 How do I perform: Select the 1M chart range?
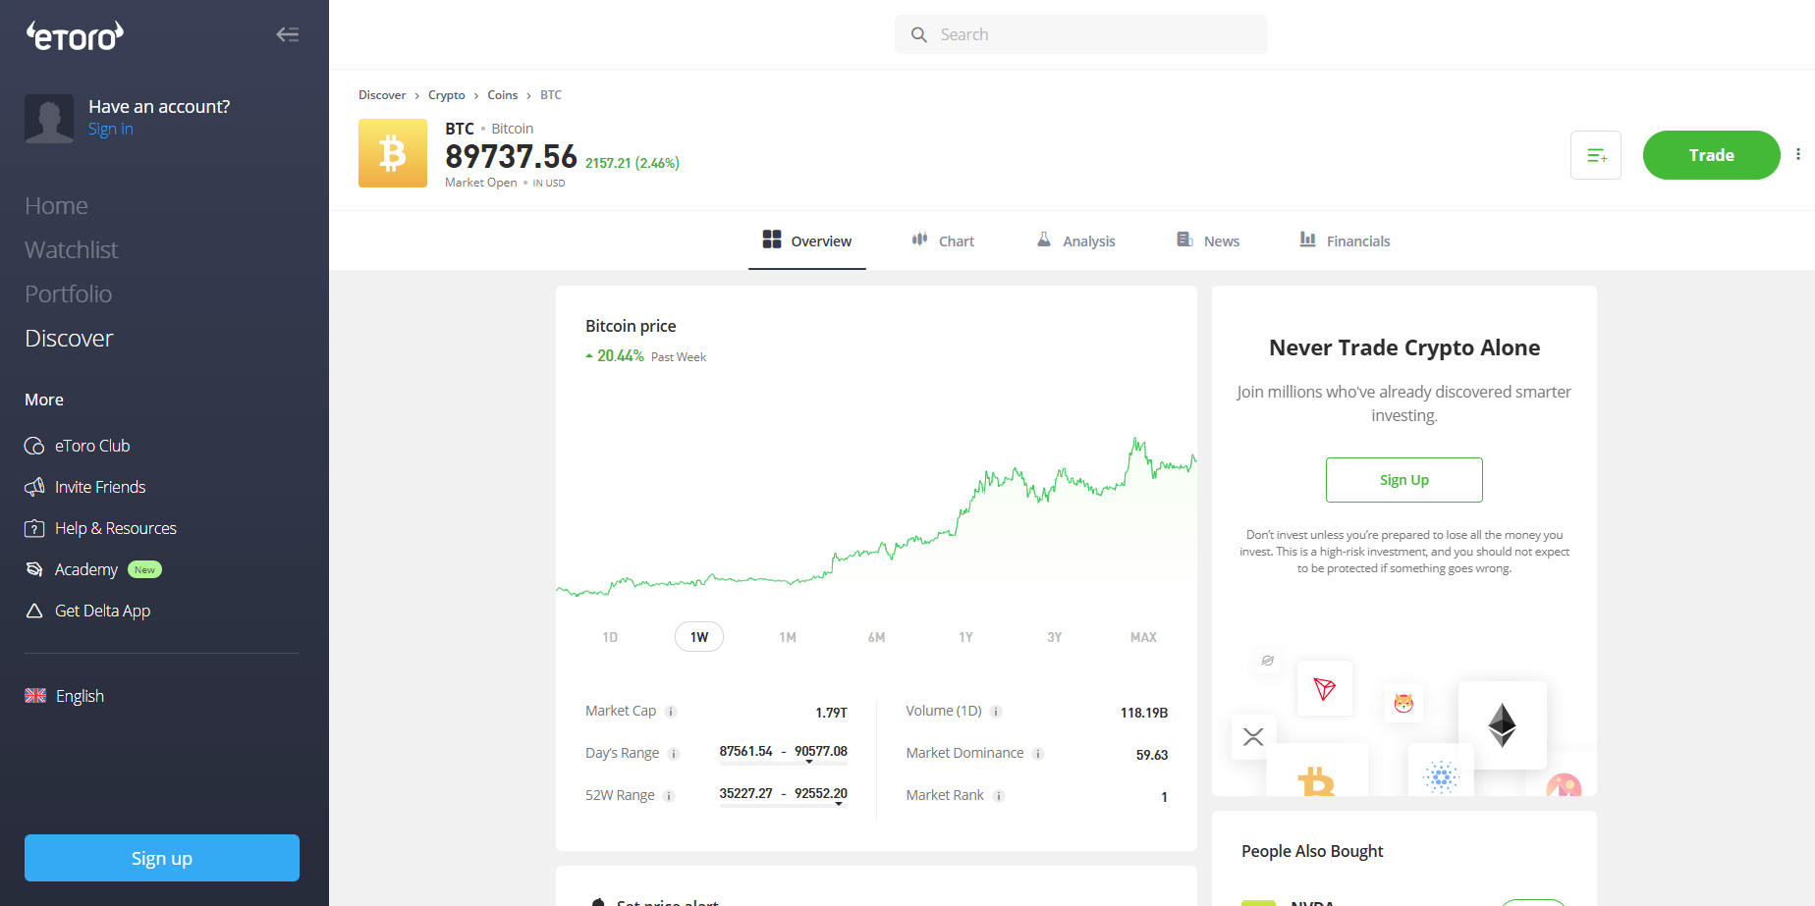click(x=788, y=637)
